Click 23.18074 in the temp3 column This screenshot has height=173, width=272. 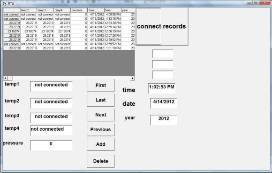point(45,31)
